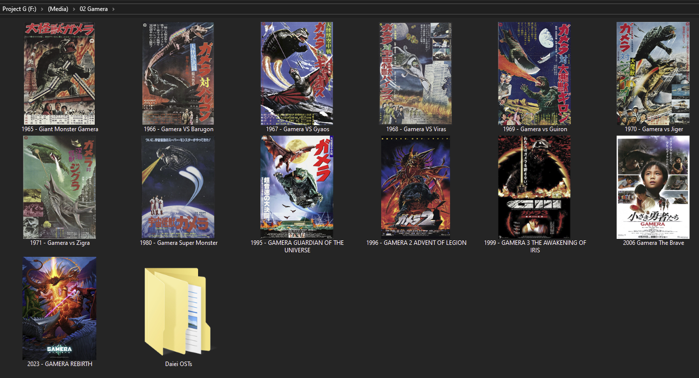Image resolution: width=699 pixels, height=378 pixels.
Task: Click the 2023 Gamera Rebirth poster
Action: (x=59, y=308)
